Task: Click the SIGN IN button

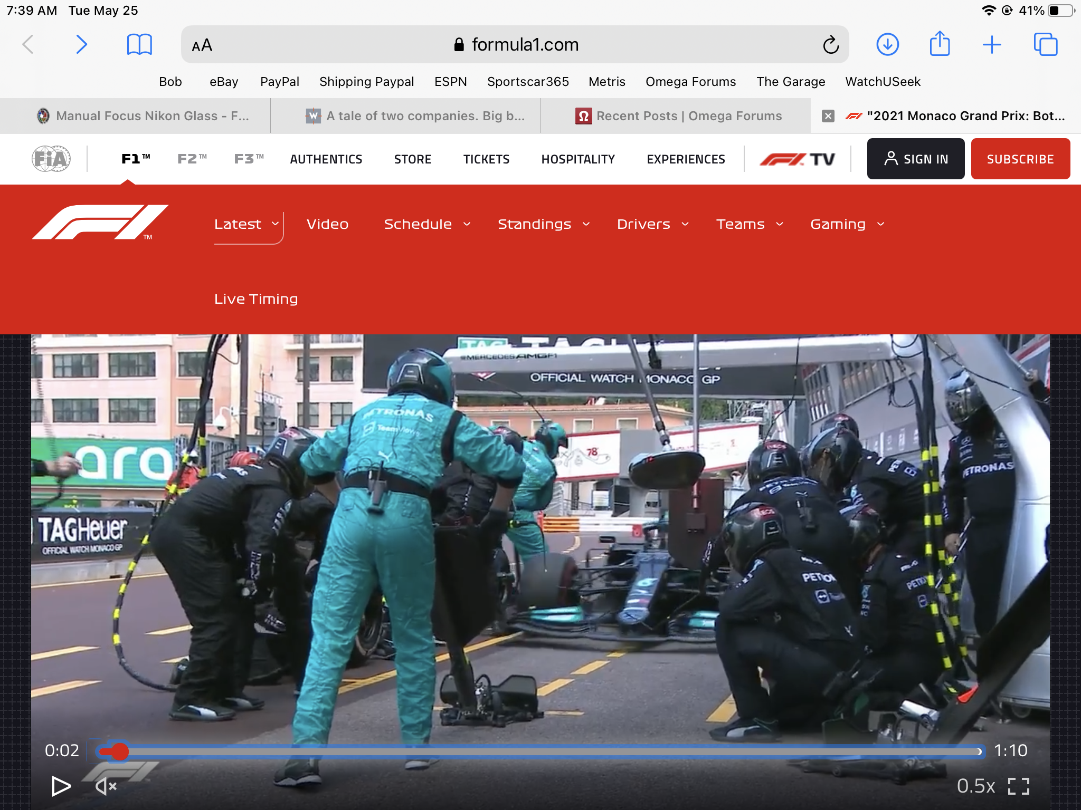Action: [915, 159]
